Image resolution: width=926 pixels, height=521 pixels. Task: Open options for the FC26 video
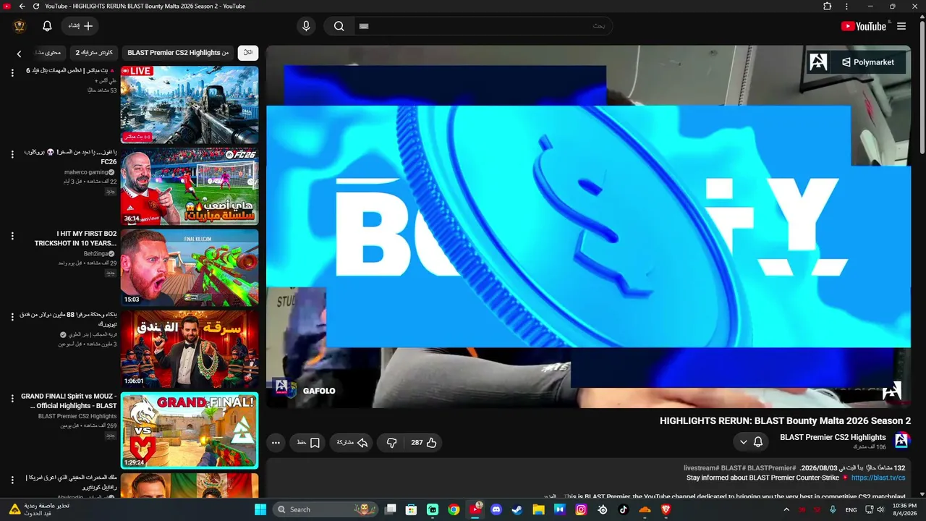[x=12, y=154]
